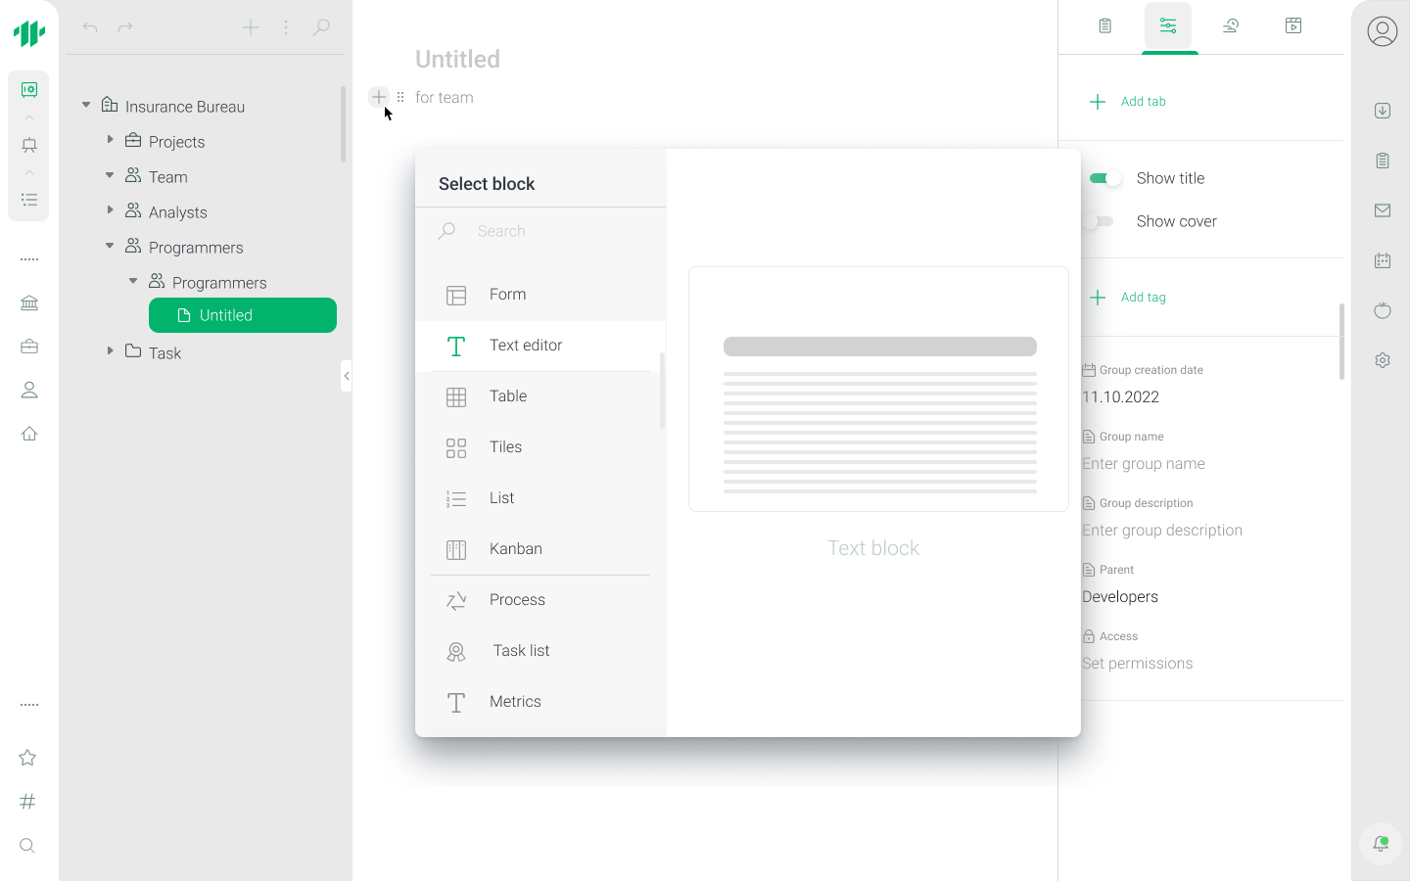The width and height of the screenshot is (1410, 881).
Task: Click Add tag link
Action: tap(1142, 298)
